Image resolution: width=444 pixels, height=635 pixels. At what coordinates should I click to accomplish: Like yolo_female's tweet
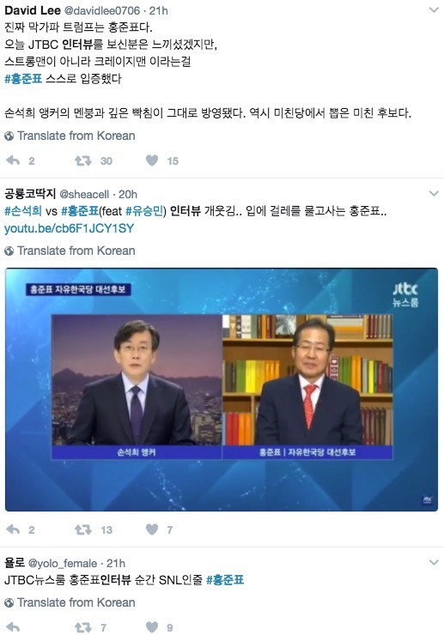pos(152,627)
